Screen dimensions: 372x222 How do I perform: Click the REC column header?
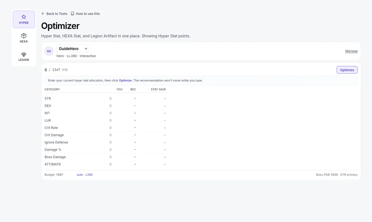[133, 89]
